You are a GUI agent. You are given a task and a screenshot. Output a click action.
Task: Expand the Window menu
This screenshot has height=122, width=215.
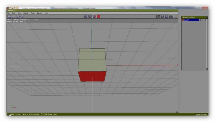click(40, 13)
